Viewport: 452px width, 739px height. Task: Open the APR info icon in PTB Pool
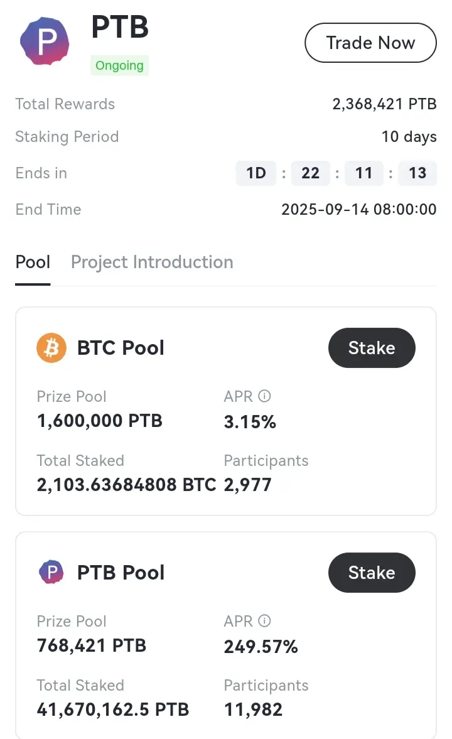[264, 621]
